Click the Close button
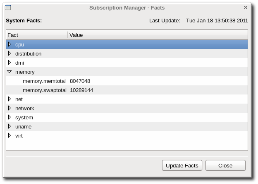The height and width of the screenshot is (184, 258). [x=225, y=165]
